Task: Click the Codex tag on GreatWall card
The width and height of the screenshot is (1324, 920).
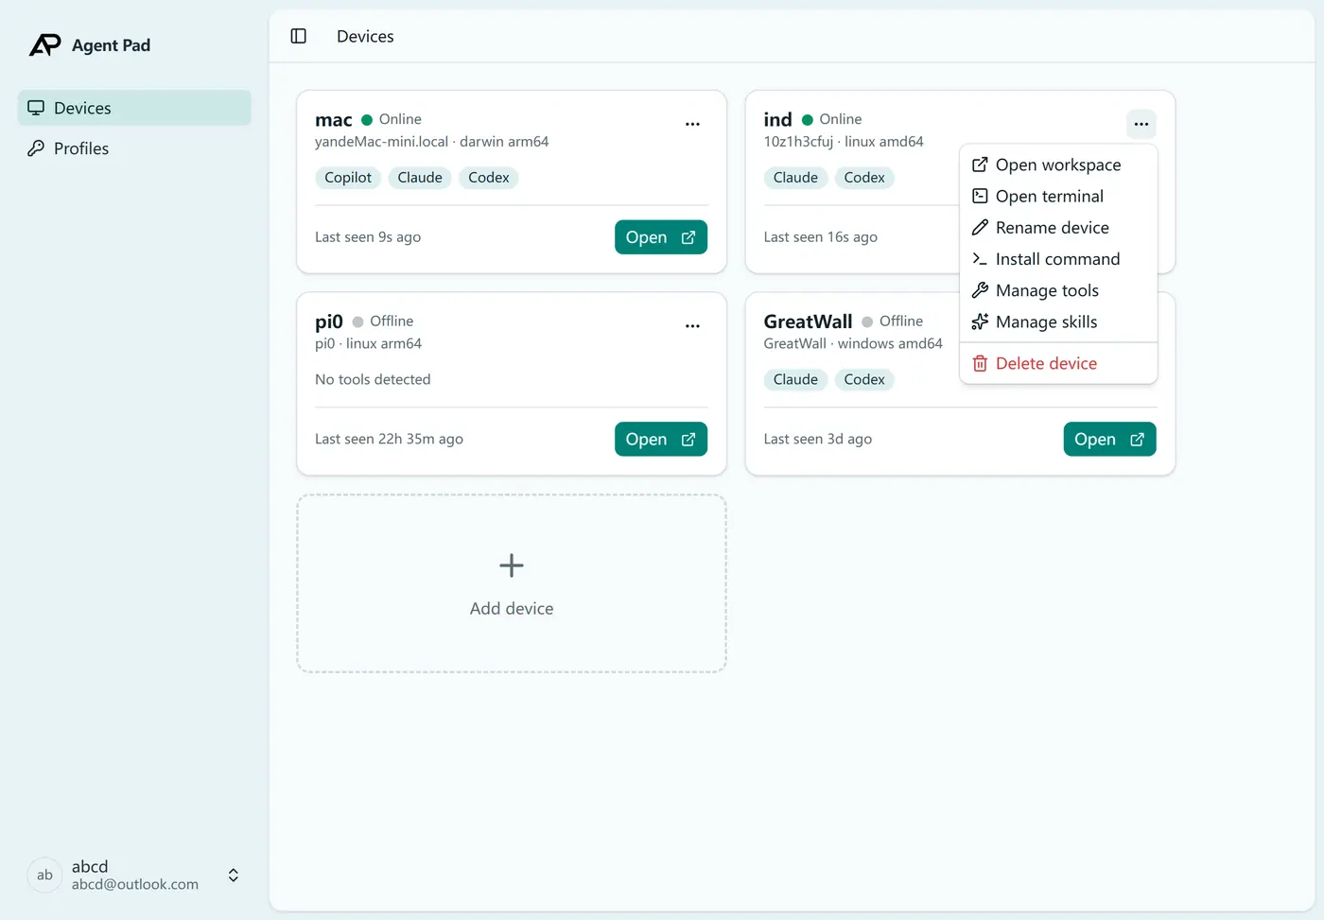Action: (864, 379)
